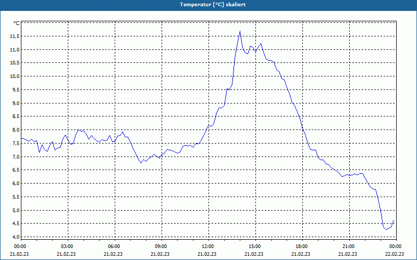
Task: Select the "11,5" y-axis label
Action: (15, 36)
